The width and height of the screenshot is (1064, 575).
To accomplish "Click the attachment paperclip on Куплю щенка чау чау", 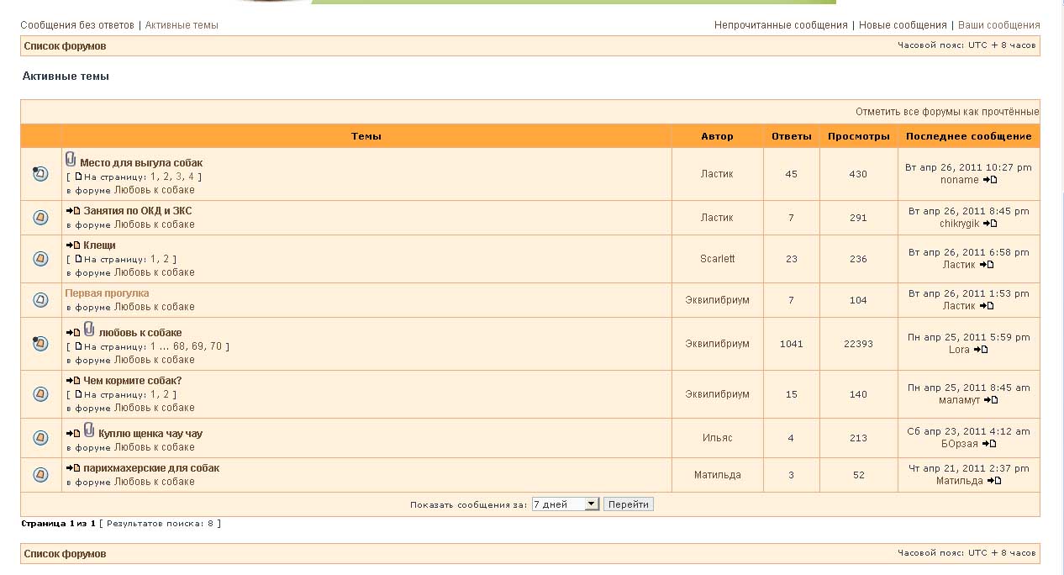I will [x=89, y=430].
